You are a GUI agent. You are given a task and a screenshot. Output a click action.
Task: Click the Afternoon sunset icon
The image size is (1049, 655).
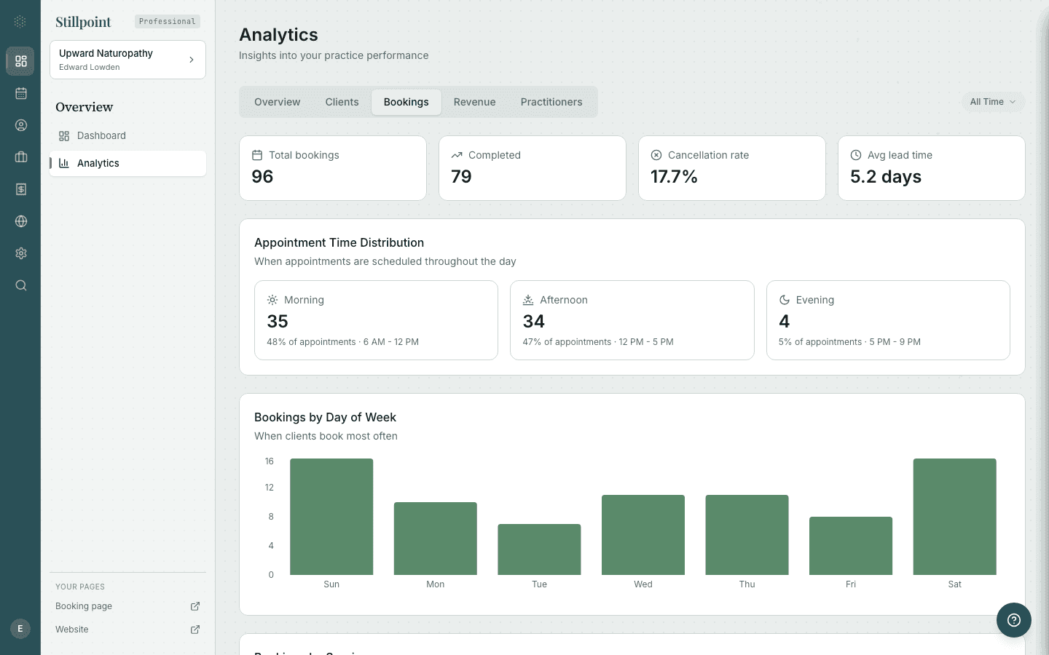click(x=528, y=300)
